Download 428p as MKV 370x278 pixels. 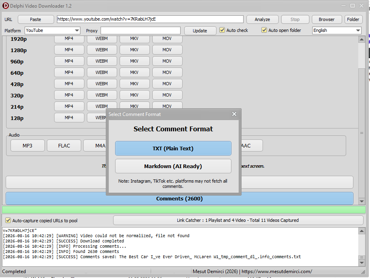coord(135,84)
